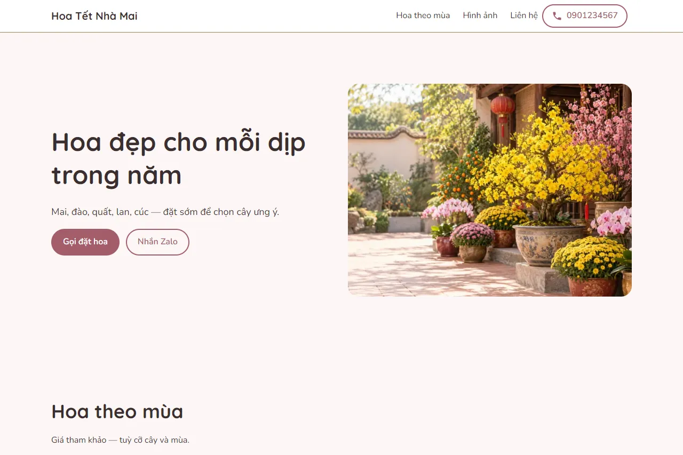The height and width of the screenshot is (455, 683).
Task: Click the phone icon beside 0901234567
Action: (557, 16)
